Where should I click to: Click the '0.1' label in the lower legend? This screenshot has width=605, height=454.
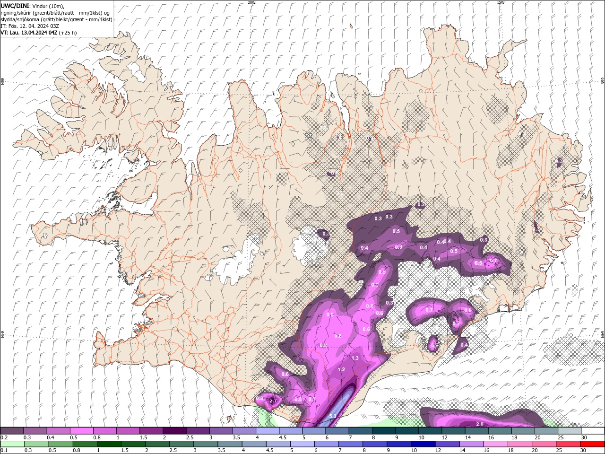pos(4,451)
